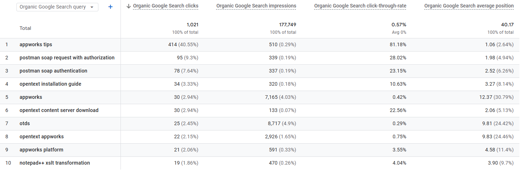The width and height of the screenshot is (523, 171).
Task: Sort by Organic Google Search average position
Action: point(469,6)
